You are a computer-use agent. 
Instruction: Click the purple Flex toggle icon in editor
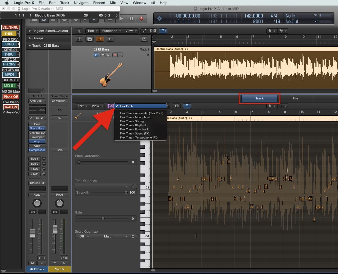(x=111, y=106)
